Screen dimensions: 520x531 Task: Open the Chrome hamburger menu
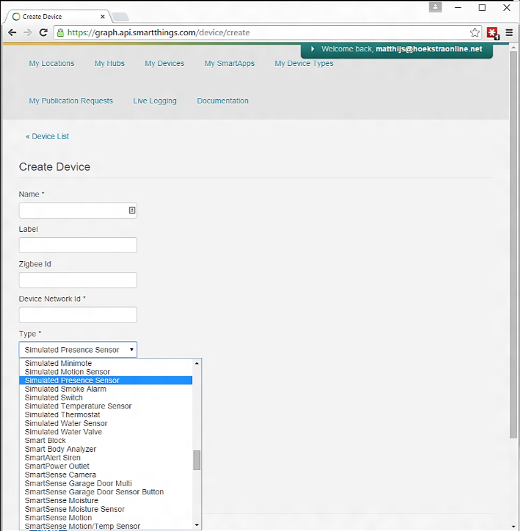point(509,33)
